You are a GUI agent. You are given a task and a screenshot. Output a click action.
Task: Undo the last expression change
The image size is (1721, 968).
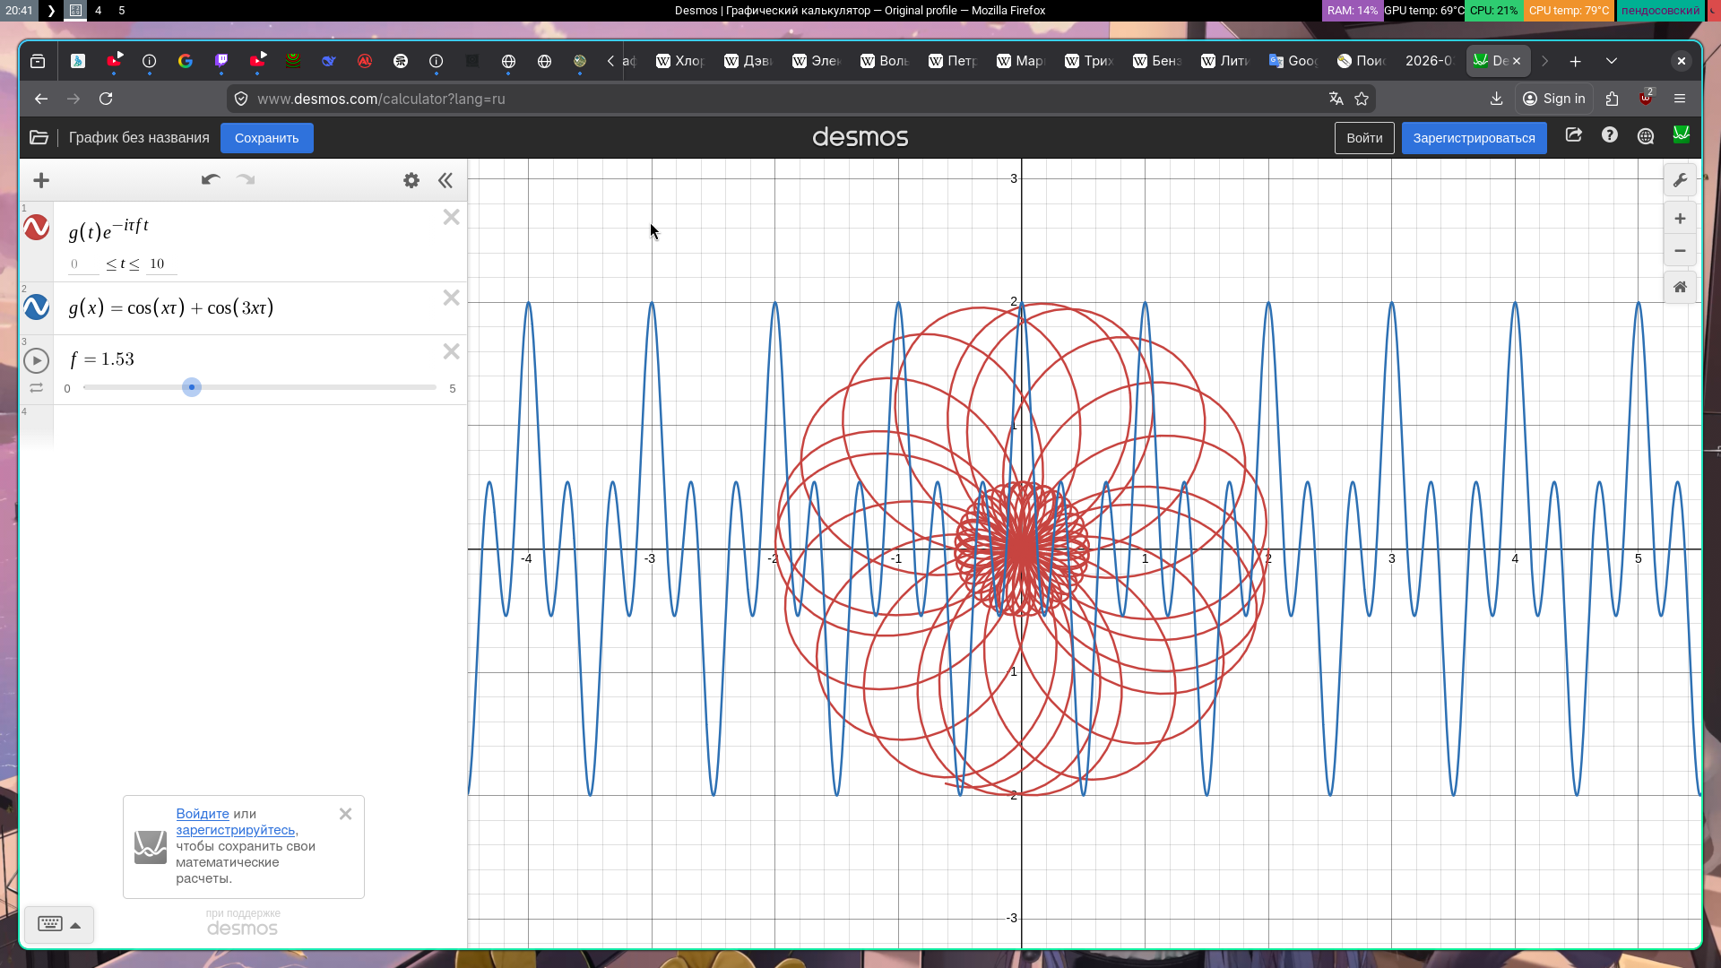tap(211, 180)
